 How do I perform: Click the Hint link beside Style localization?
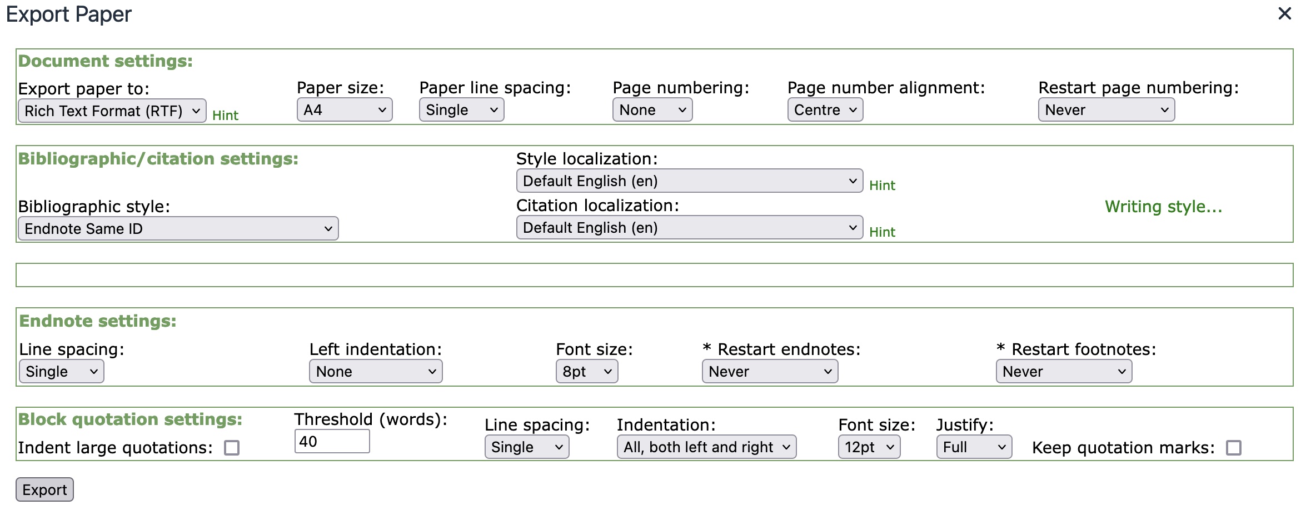(881, 185)
